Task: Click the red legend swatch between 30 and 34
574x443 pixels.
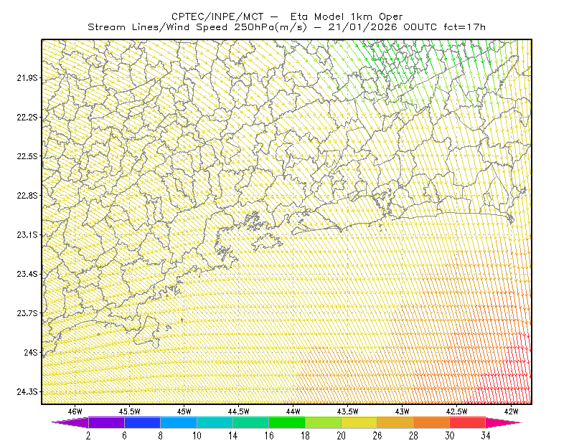Action: tap(468, 422)
